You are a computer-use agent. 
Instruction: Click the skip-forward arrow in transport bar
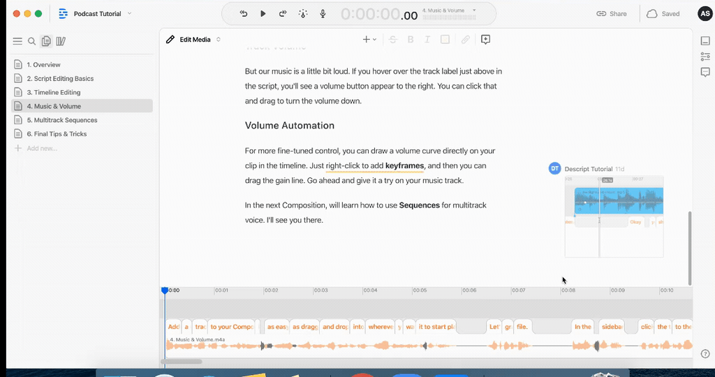(x=283, y=14)
